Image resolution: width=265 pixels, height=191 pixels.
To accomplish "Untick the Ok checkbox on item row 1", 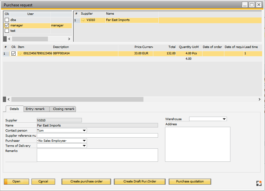I will pos(13,54).
